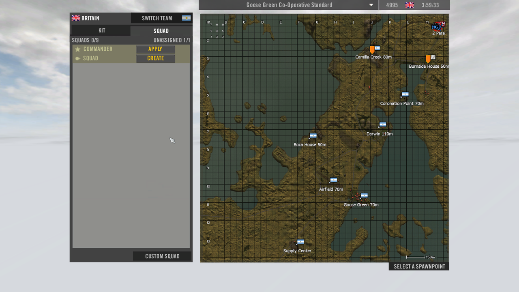Select the Darwin flag icon on map
Screen dimensions: 519x292
[382, 125]
